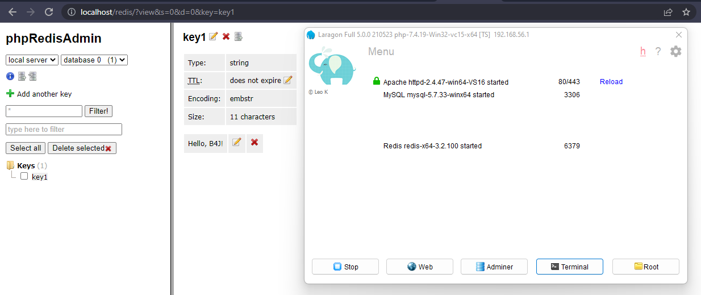The height and width of the screenshot is (295, 701).
Task: Click the 'Apache httpd-2.4.47-win64-VS16 started' text
Action: tap(446, 82)
